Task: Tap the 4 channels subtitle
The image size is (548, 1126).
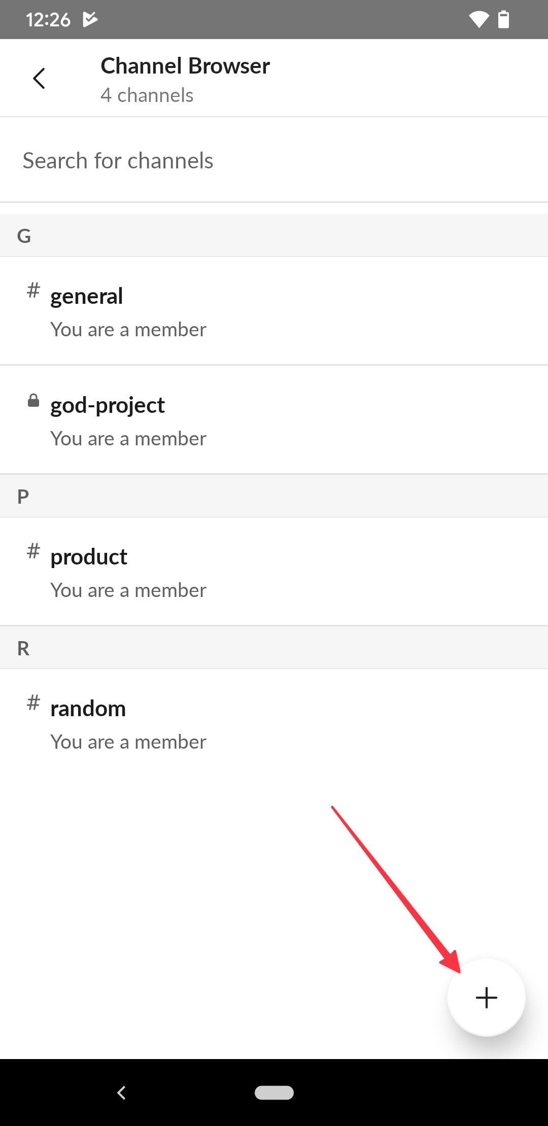Action: [147, 95]
